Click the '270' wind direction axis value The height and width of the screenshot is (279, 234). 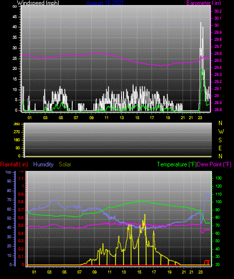(17, 132)
